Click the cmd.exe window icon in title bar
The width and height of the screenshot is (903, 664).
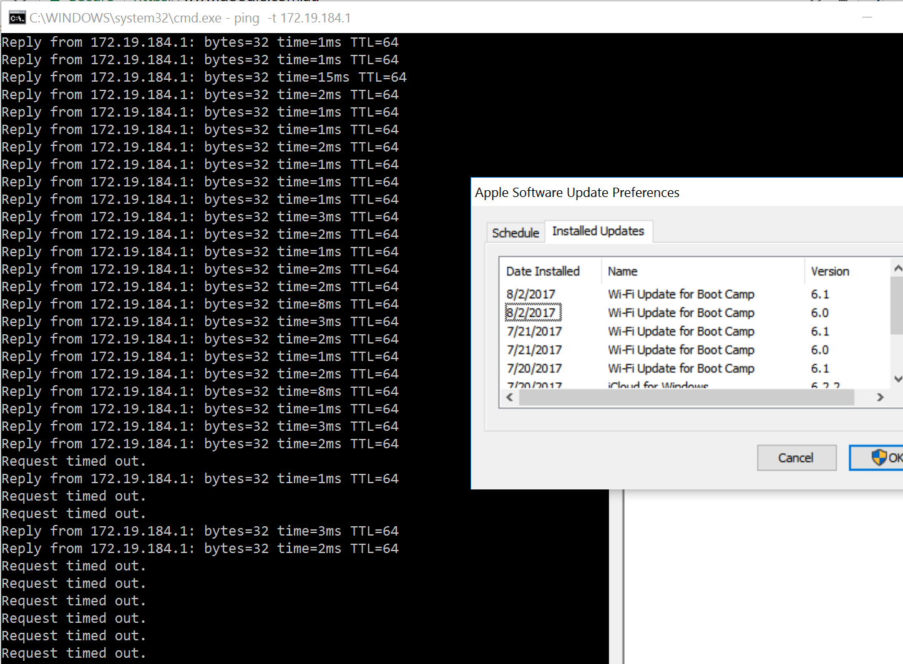[x=17, y=18]
